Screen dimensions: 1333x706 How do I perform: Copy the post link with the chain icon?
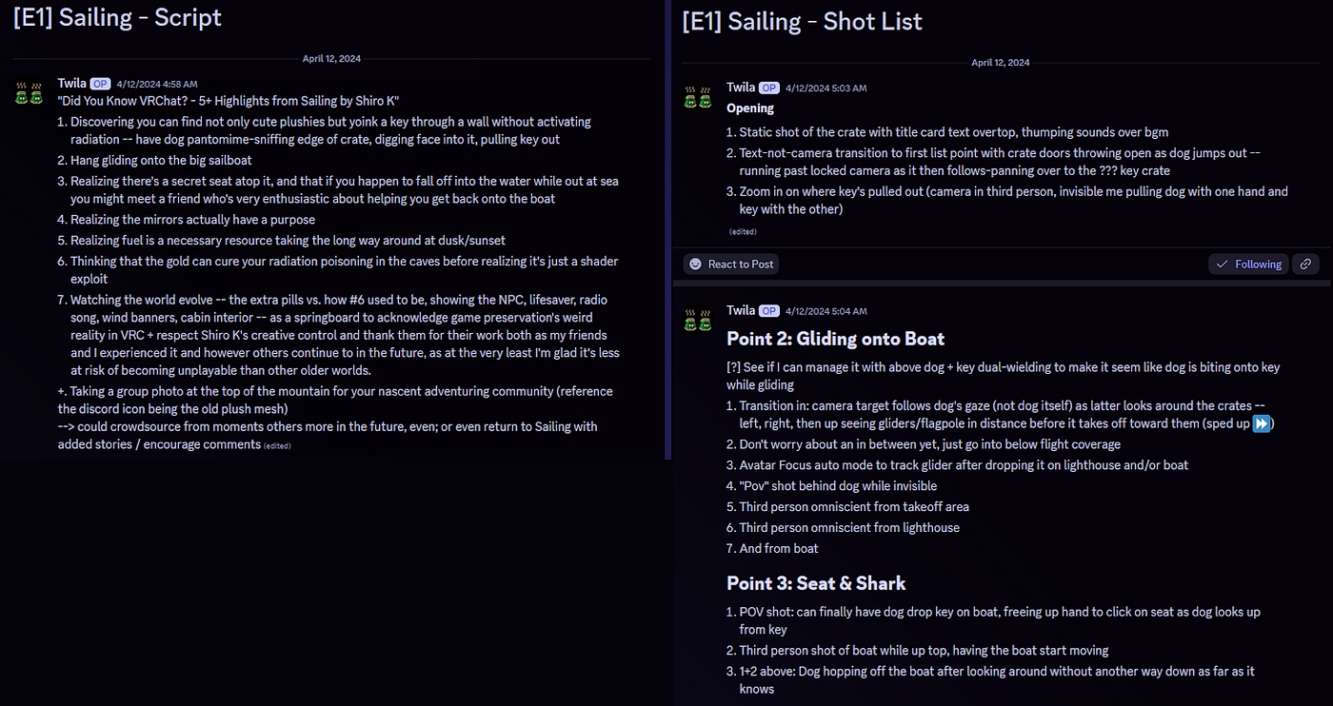point(1306,265)
